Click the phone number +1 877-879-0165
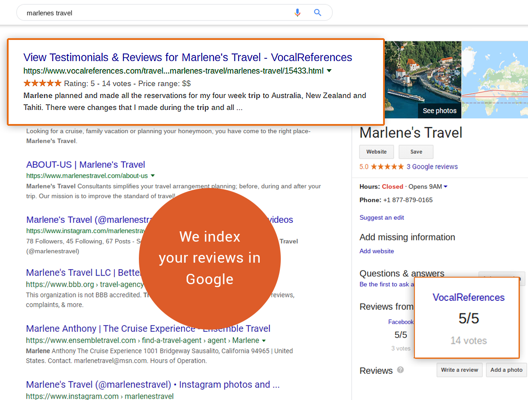The width and height of the screenshot is (528, 400). click(x=408, y=200)
